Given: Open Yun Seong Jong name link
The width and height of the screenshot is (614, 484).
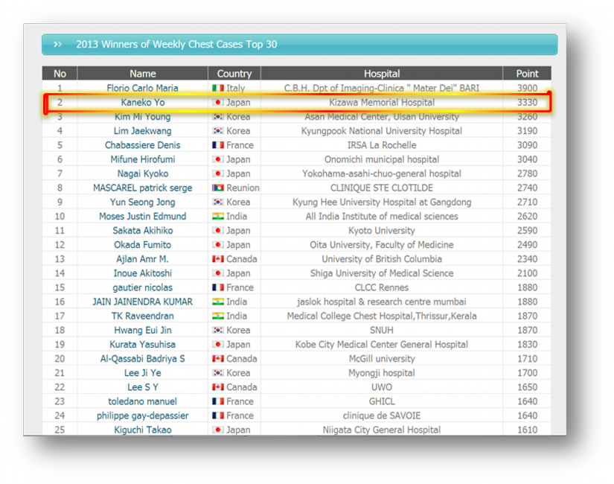Looking at the screenshot, I should tap(143, 203).
